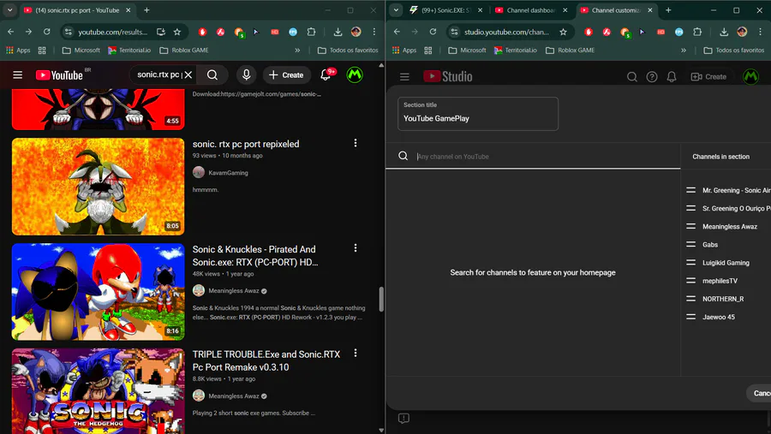
Task: Click the YouTube logo in left window
Action: (59, 74)
